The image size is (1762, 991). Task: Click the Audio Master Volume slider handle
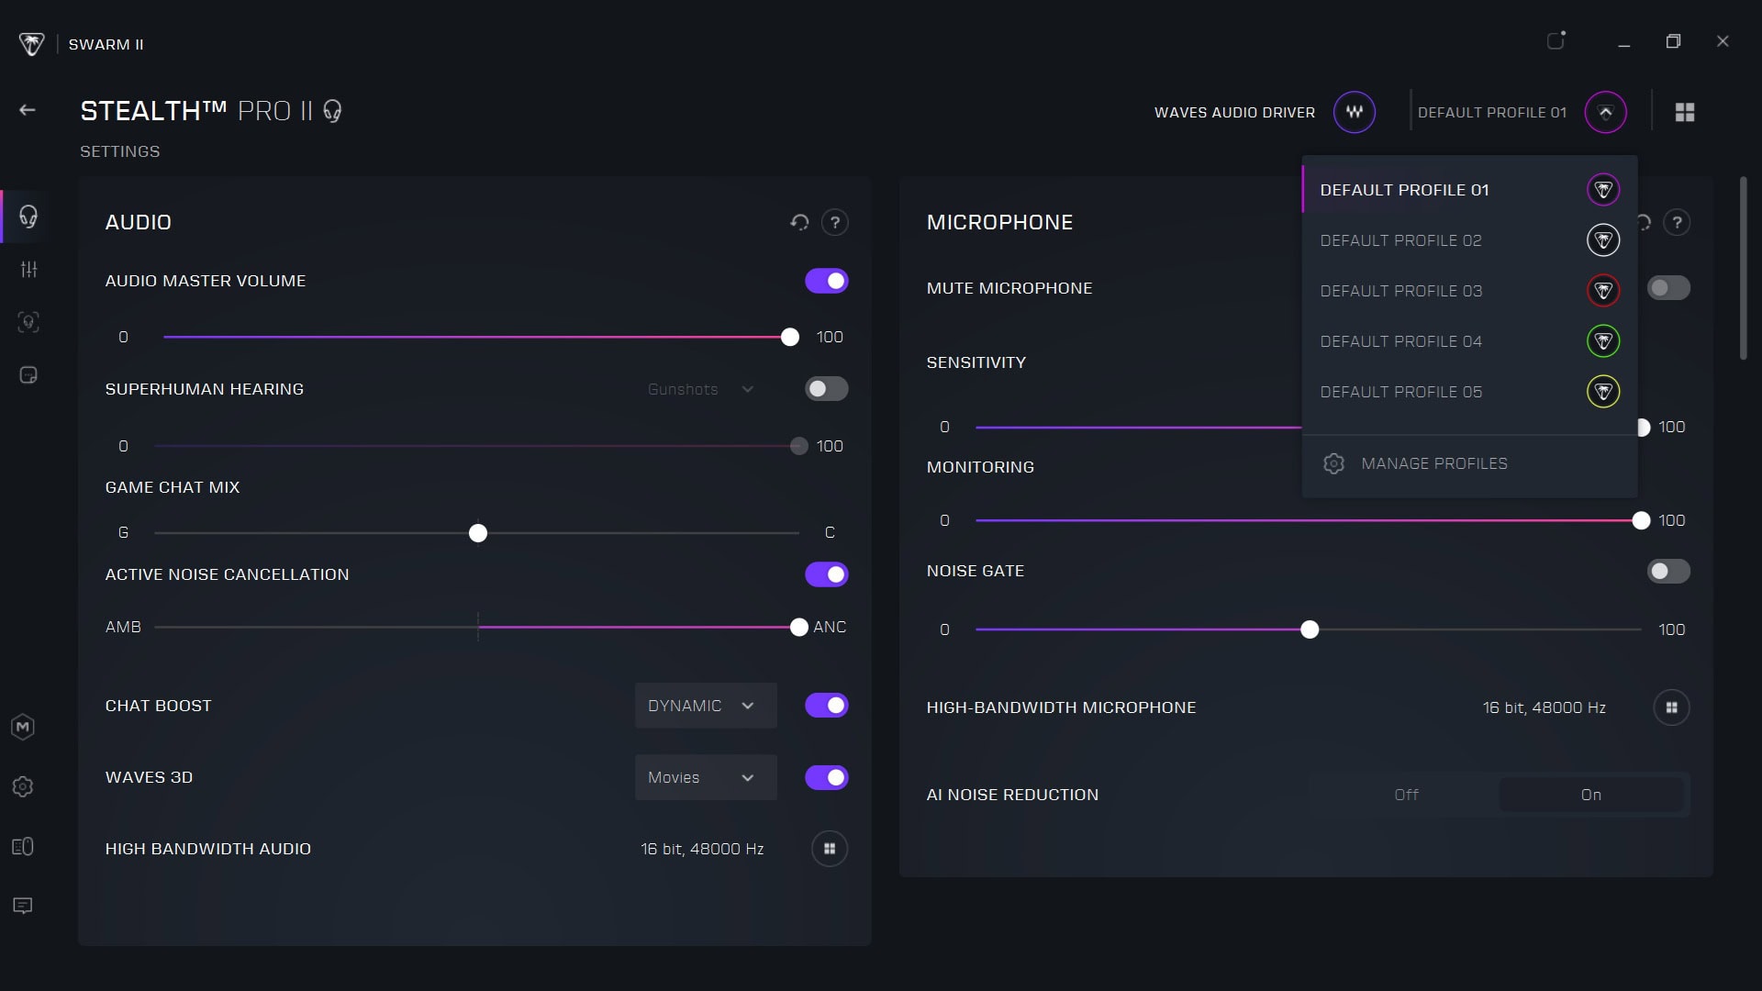click(x=790, y=337)
